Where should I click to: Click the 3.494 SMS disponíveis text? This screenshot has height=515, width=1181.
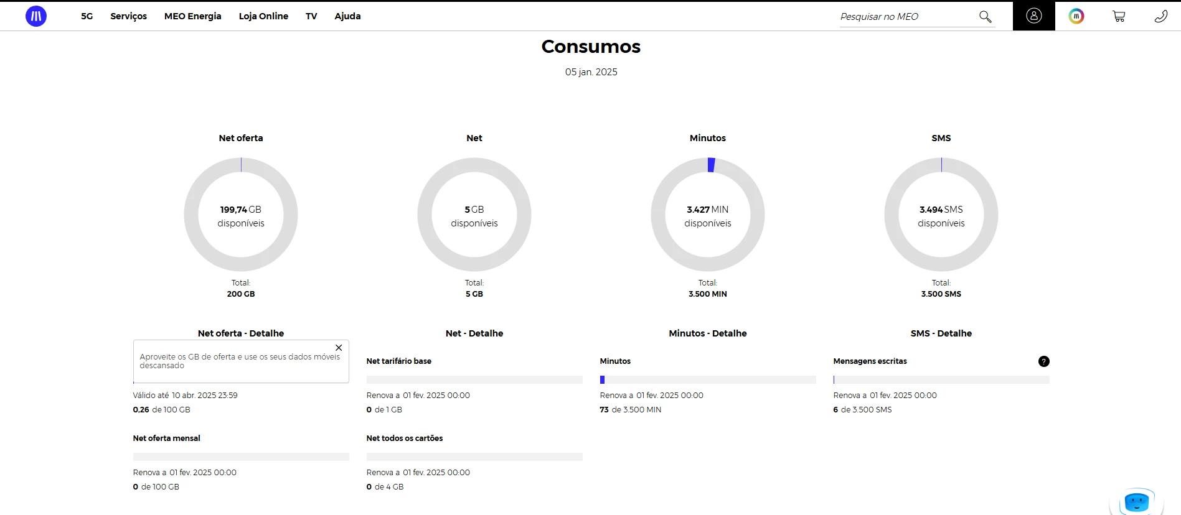(941, 216)
